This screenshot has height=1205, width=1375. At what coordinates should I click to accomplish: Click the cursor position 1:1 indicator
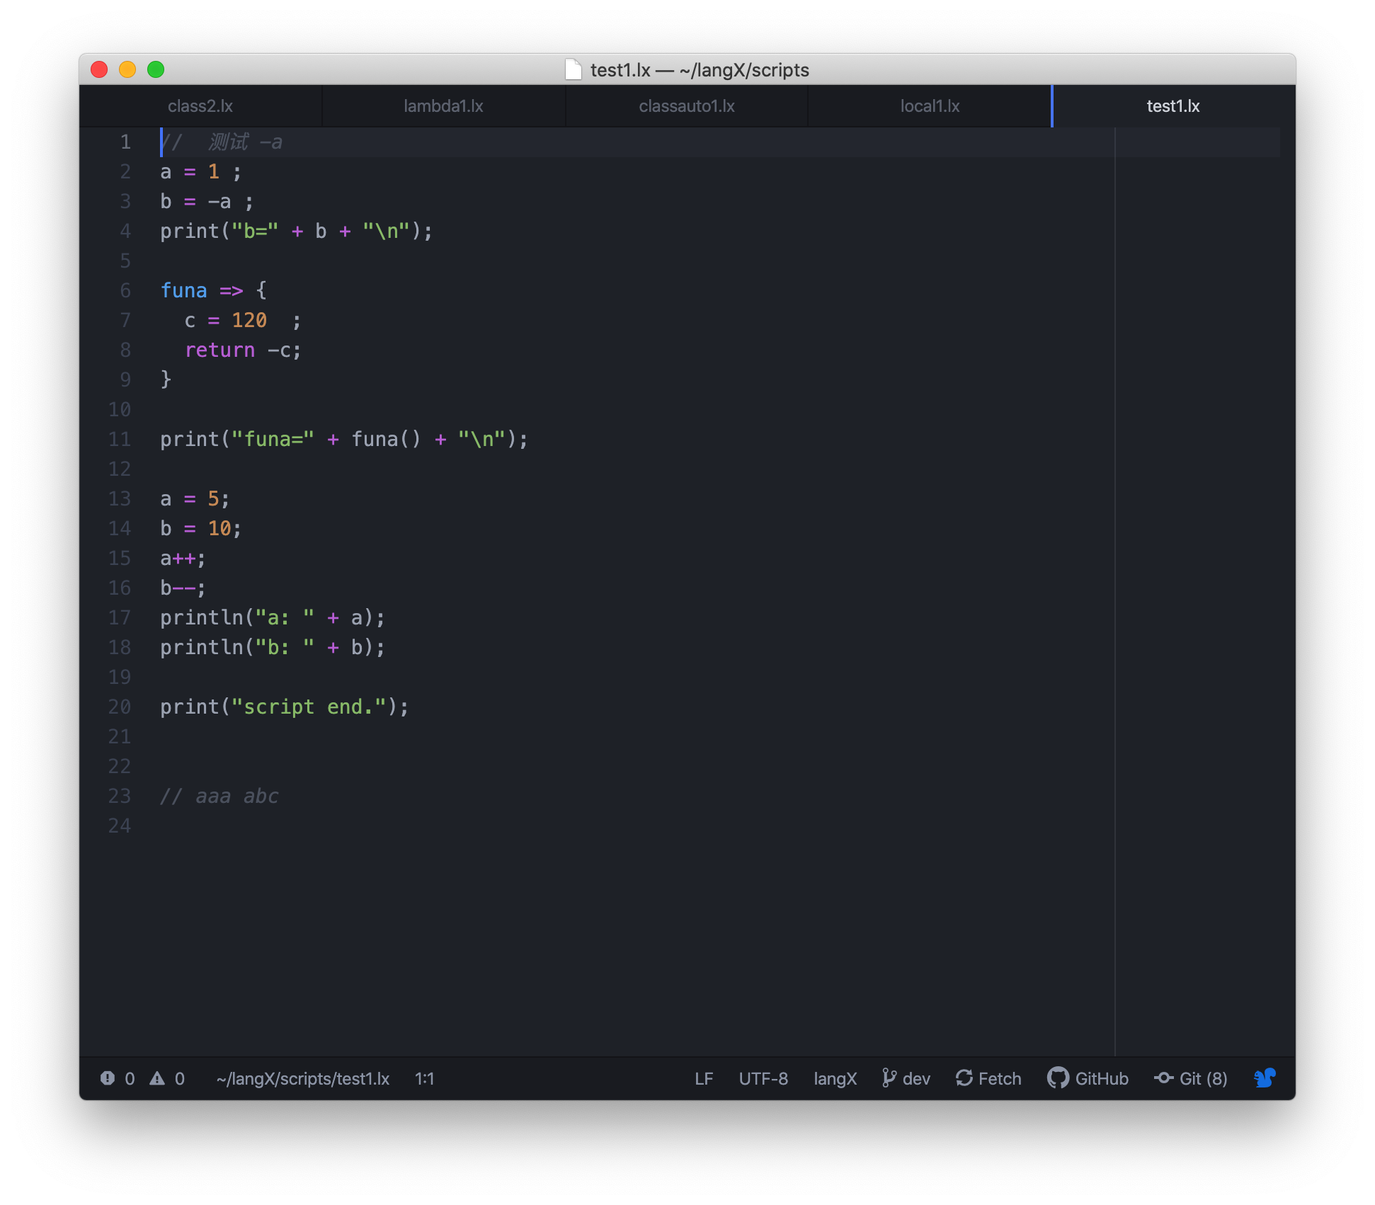tap(424, 1078)
